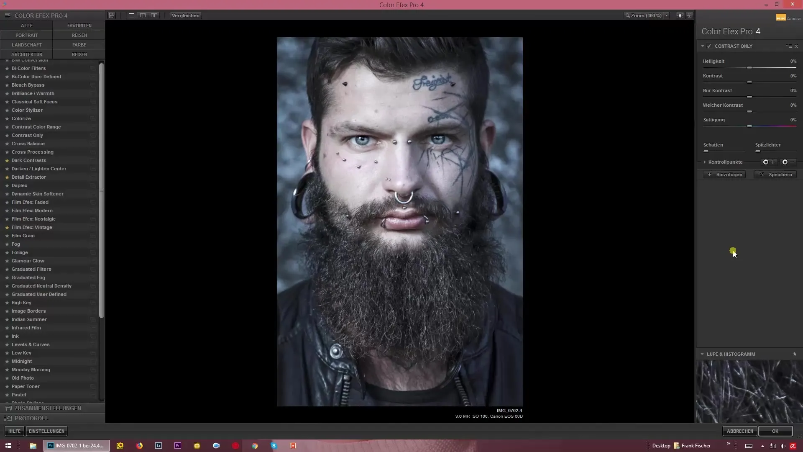Open the Zoom level dropdown arrow

click(x=666, y=15)
